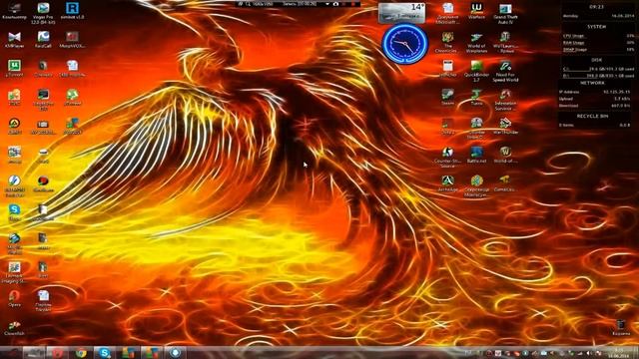Open the Recycle Bin desktop icon

[621, 328]
